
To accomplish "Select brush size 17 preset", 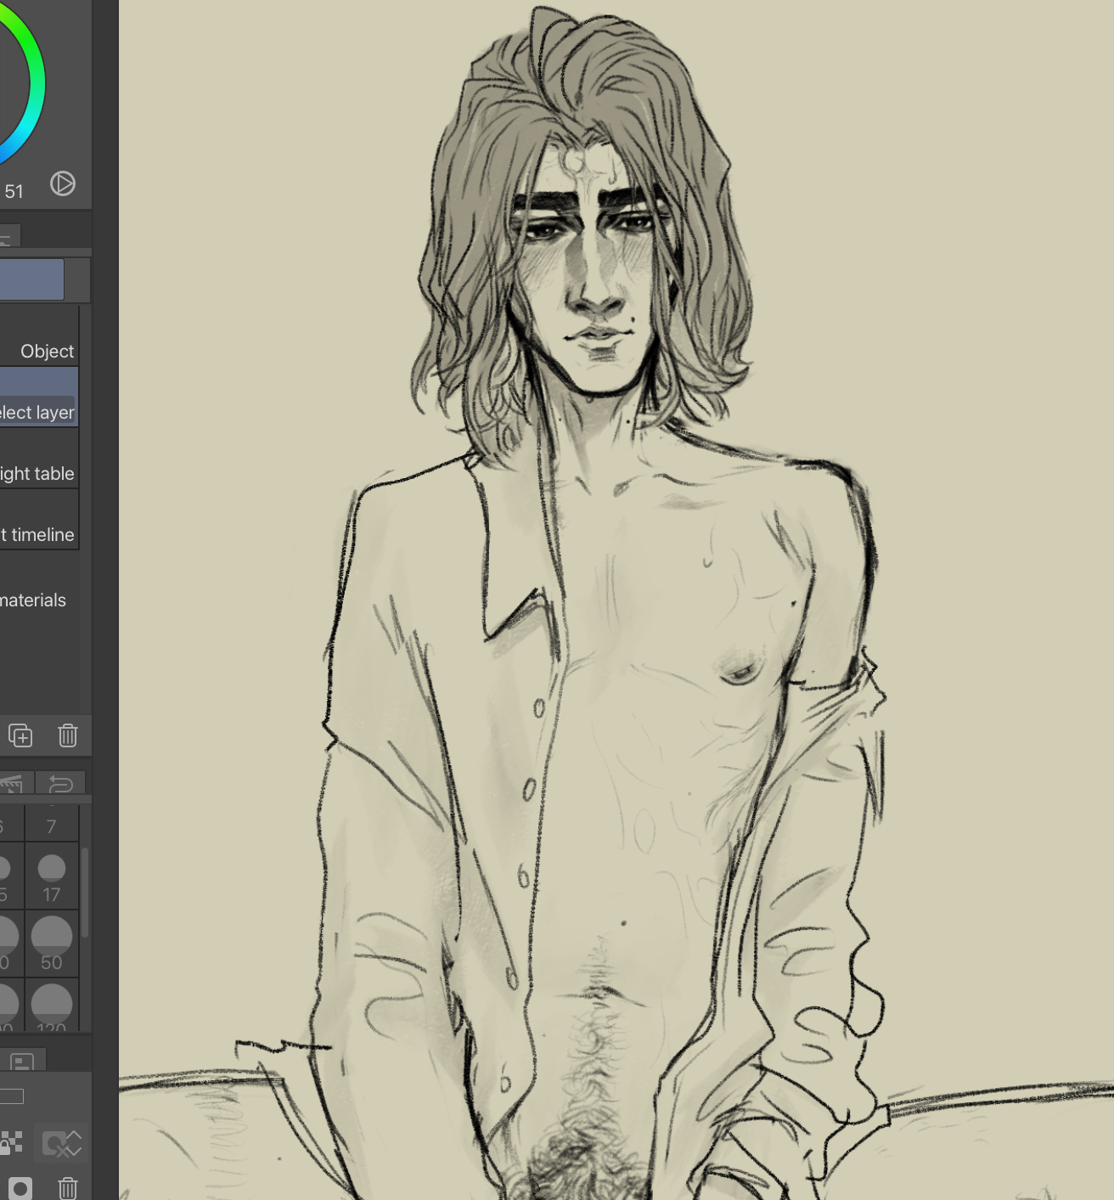I will pos(52,876).
